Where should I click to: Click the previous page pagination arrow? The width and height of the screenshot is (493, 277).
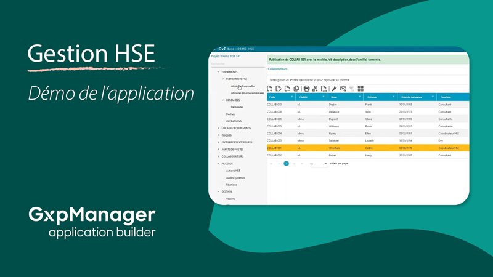pos(279,164)
